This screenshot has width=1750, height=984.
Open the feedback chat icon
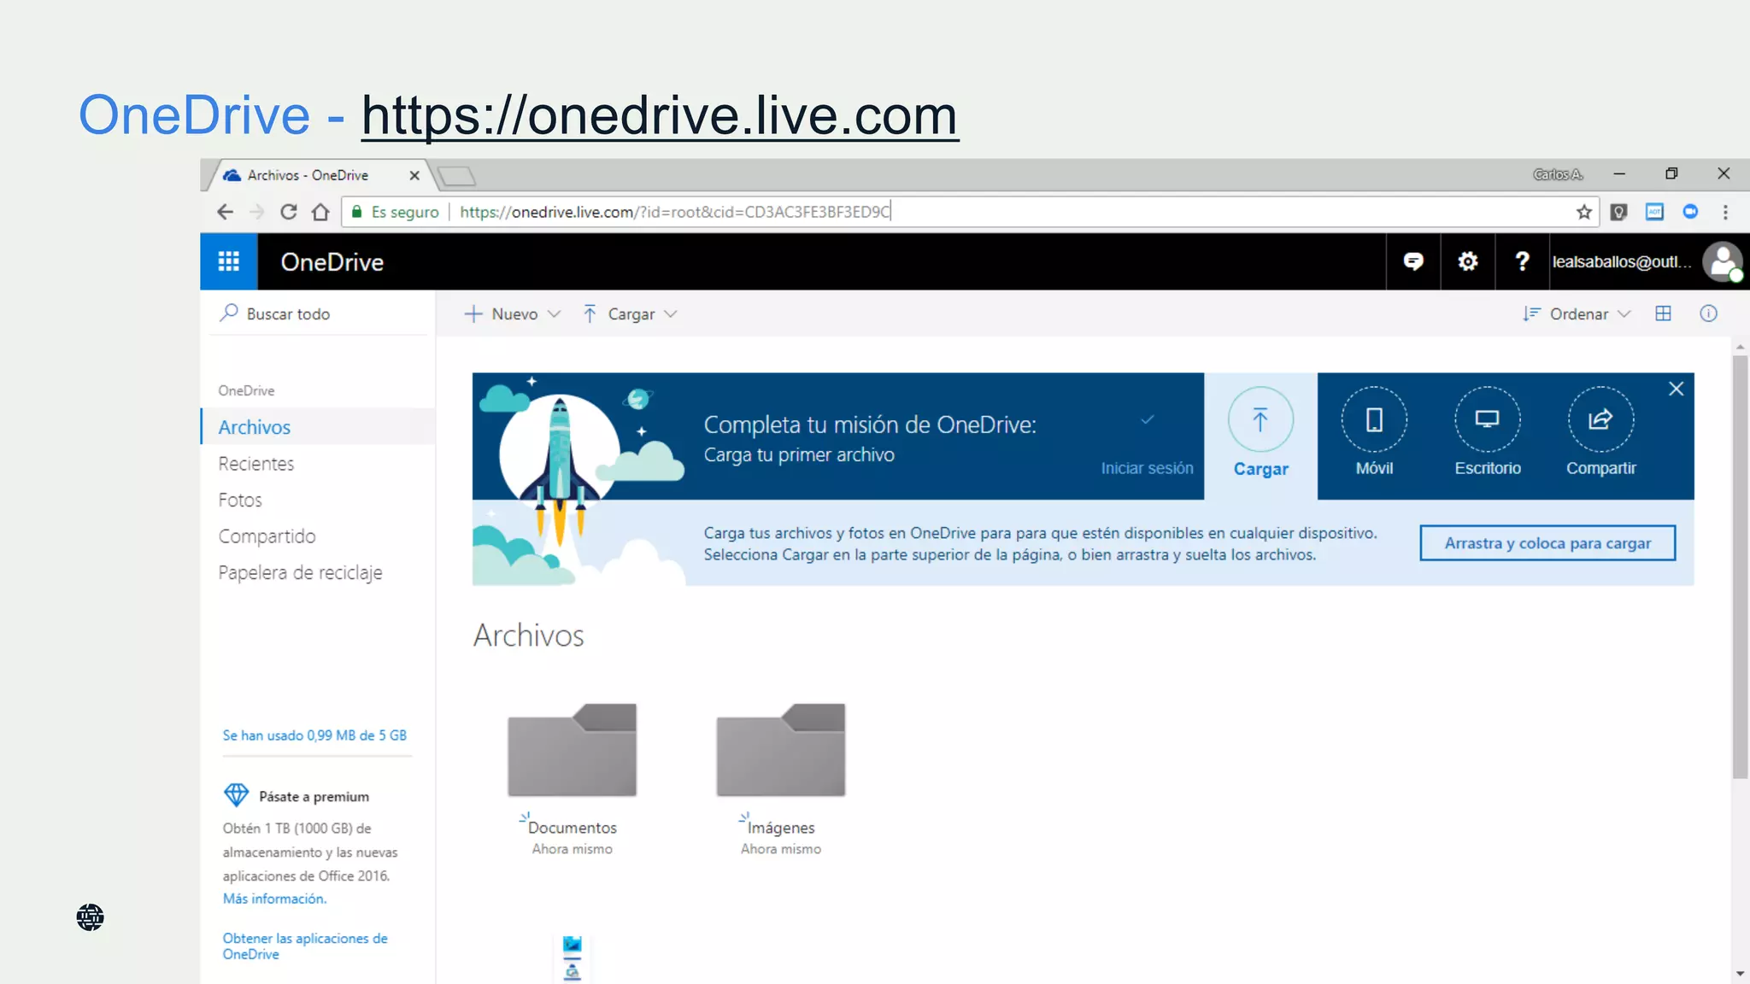click(x=1413, y=261)
